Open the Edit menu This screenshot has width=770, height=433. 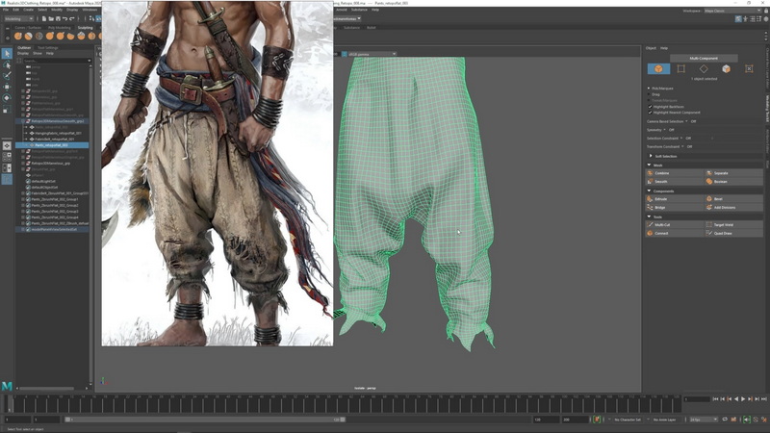(x=15, y=10)
